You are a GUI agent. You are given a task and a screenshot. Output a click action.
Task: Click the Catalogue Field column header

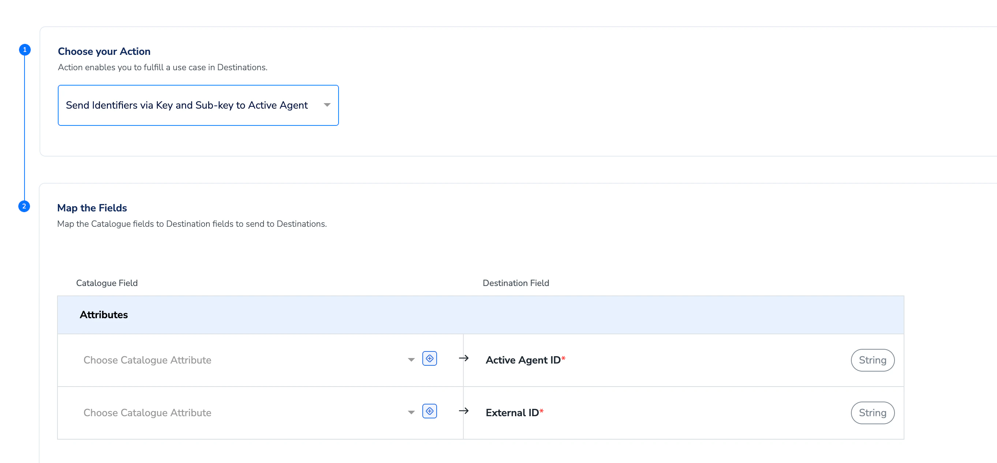coord(107,283)
